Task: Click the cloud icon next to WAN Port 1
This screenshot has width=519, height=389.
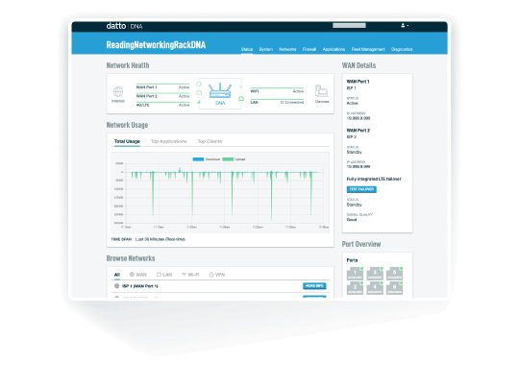Action: click(199, 84)
